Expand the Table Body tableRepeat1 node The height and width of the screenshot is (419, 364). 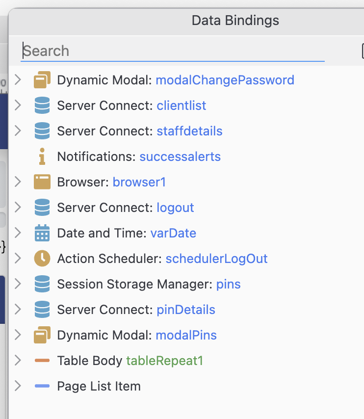[18, 360]
